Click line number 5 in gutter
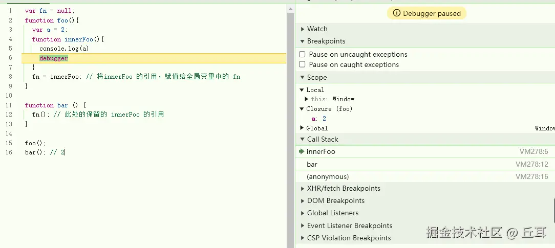 [x=10, y=49]
